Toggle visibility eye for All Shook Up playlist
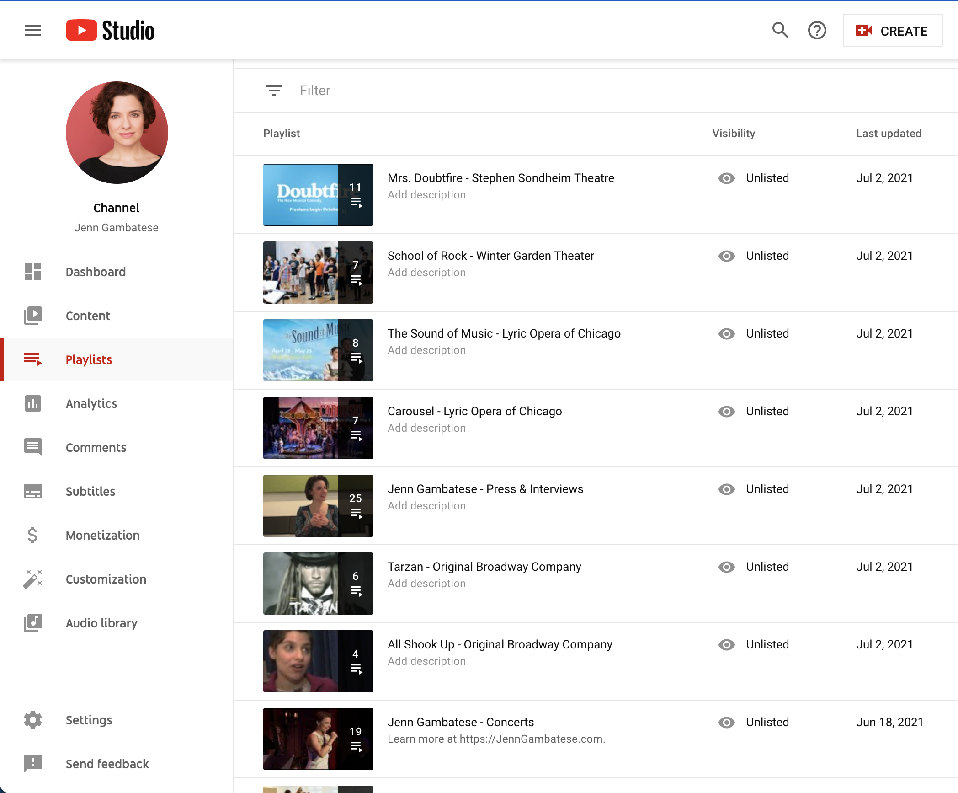 point(726,645)
